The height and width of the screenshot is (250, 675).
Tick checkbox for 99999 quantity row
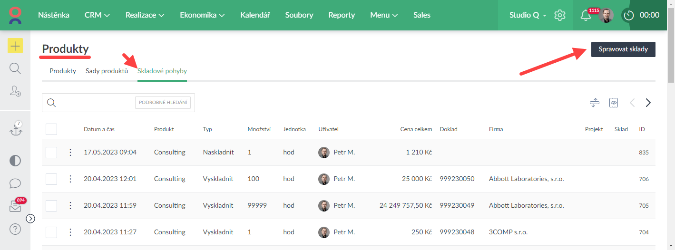tap(51, 206)
